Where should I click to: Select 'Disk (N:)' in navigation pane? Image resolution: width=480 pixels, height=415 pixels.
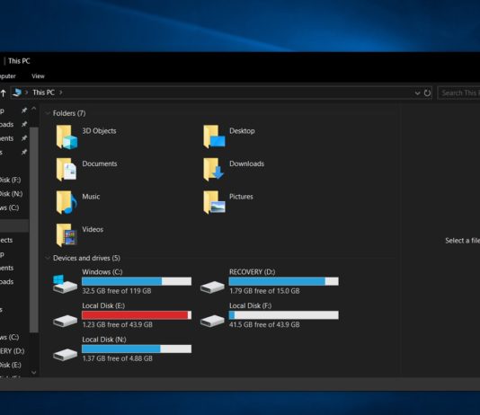coord(11,194)
